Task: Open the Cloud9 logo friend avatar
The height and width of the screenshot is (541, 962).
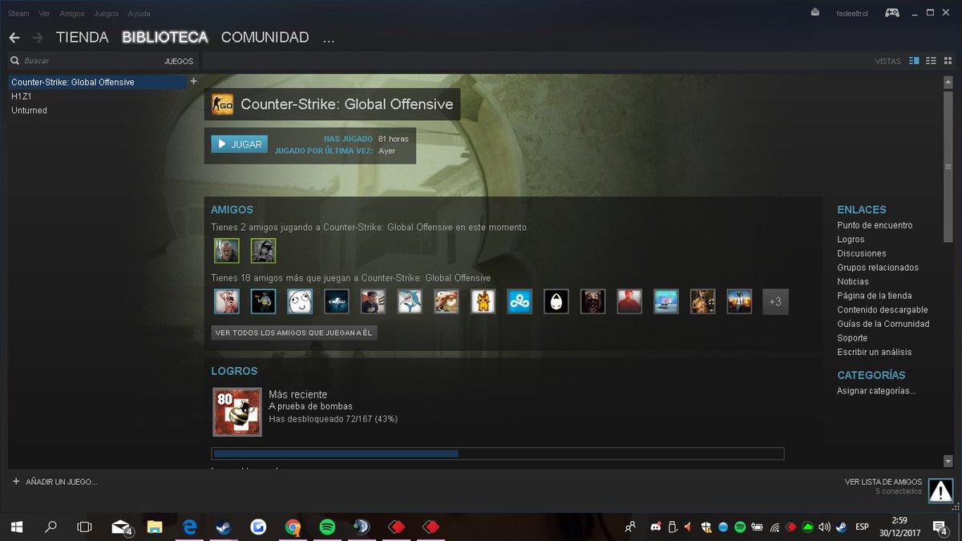Action: [519, 301]
